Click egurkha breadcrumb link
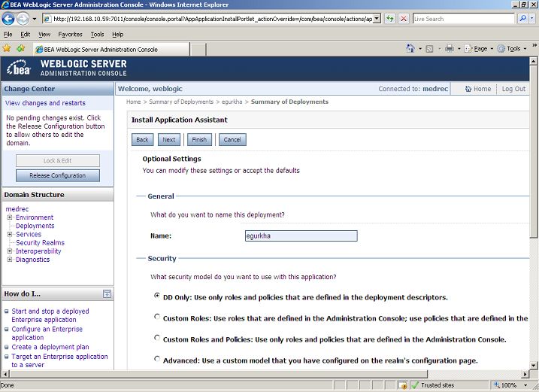Image resolution: width=539 pixels, height=392 pixels. tap(232, 102)
